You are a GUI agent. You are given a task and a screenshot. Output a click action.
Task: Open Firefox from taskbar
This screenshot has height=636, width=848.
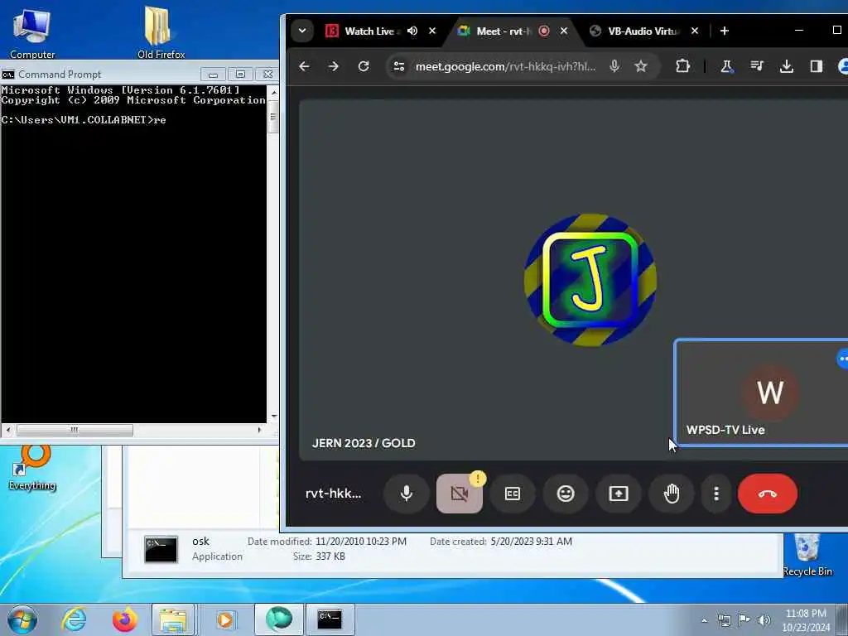(x=124, y=619)
